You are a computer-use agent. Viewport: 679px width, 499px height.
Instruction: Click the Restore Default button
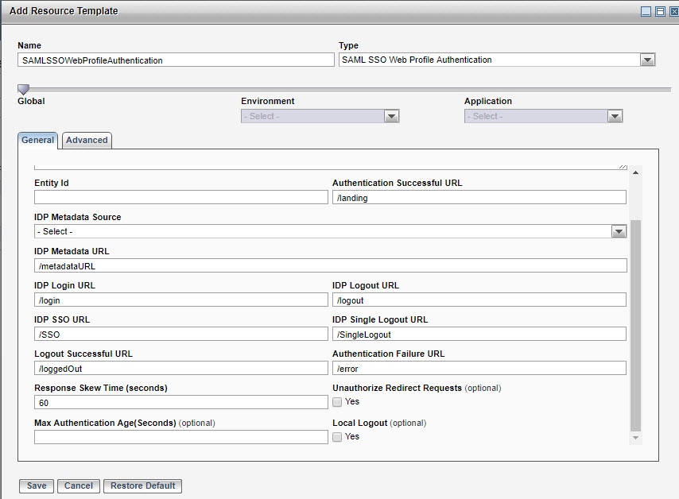pyautogui.click(x=143, y=485)
